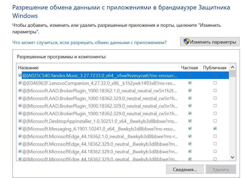Toggle the enable checkbox left of DesktopAppInstaller
The width and height of the screenshot is (251, 178).
20,121
